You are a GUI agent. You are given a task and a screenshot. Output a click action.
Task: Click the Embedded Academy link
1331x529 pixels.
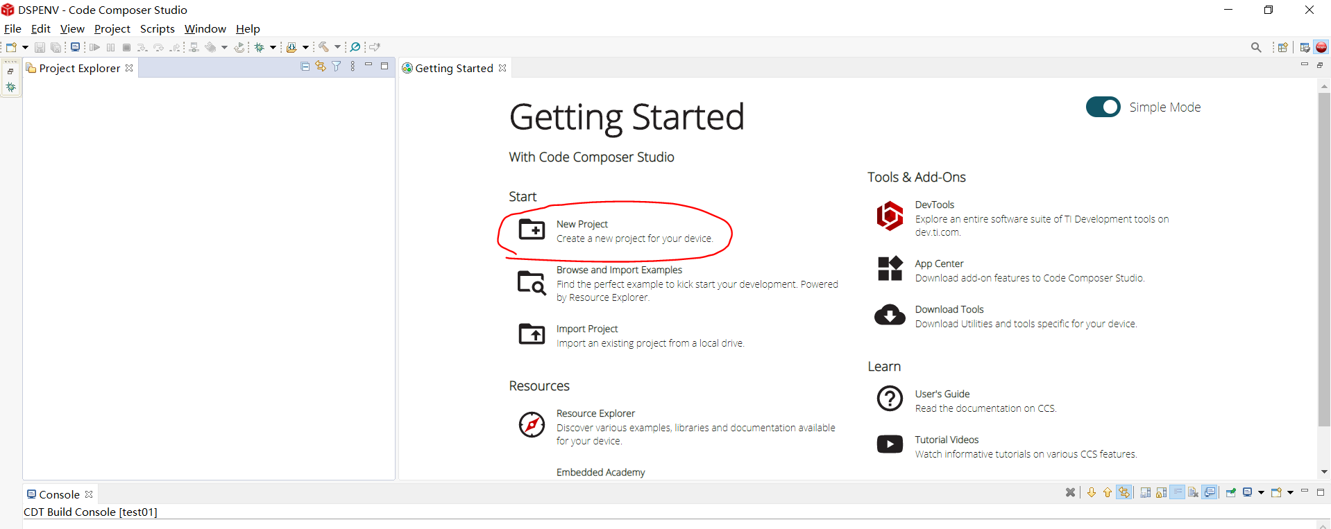(600, 472)
